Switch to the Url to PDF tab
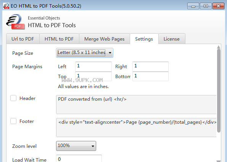The height and width of the screenshot is (162, 227). pyautogui.click(x=23, y=39)
